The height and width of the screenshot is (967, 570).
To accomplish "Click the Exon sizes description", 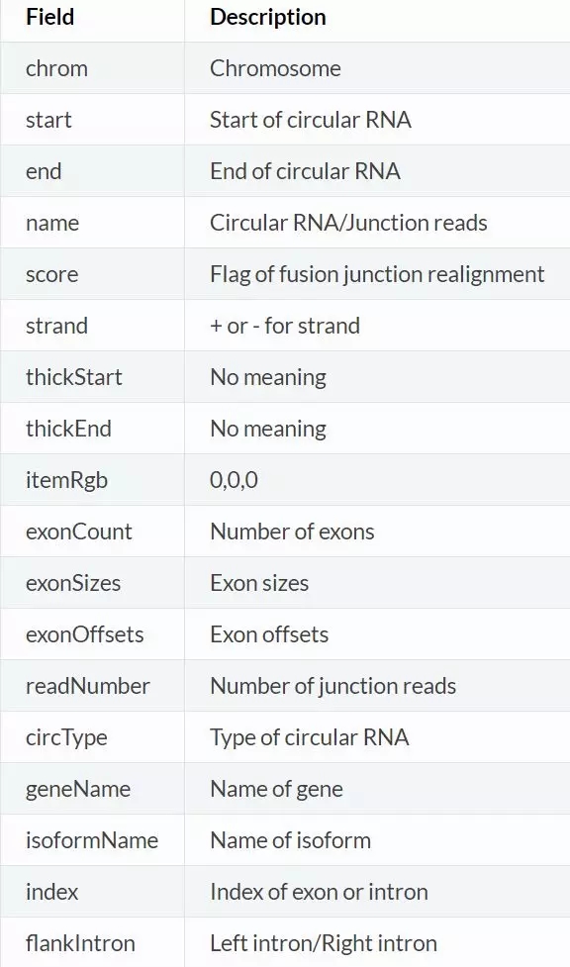I will click(x=259, y=583).
